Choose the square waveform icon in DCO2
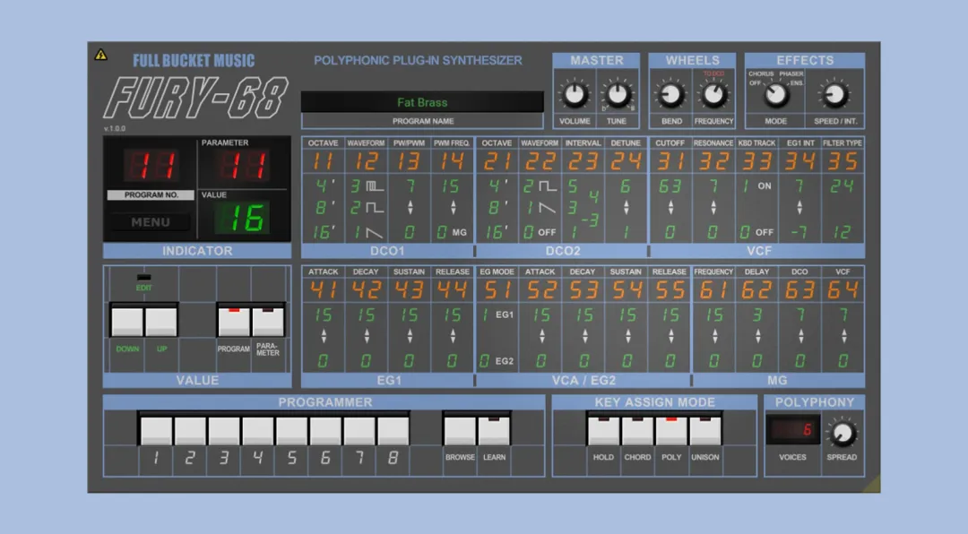The height and width of the screenshot is (534, 968). (x=548, y=185)
